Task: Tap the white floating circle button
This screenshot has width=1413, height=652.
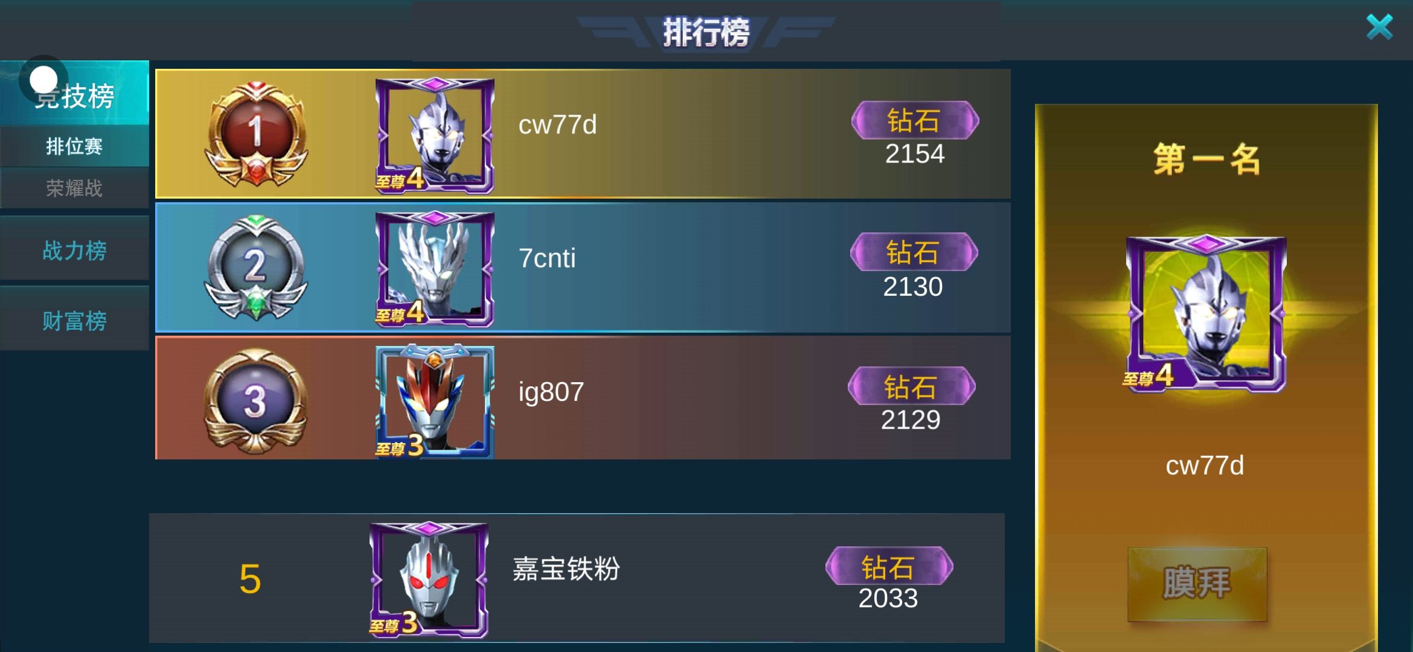Action: [43, 79]
